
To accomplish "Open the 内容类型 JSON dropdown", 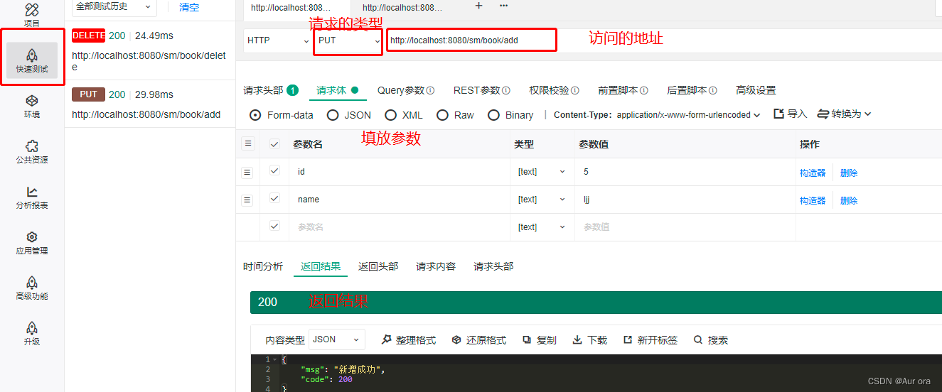I will coord(336,339).
